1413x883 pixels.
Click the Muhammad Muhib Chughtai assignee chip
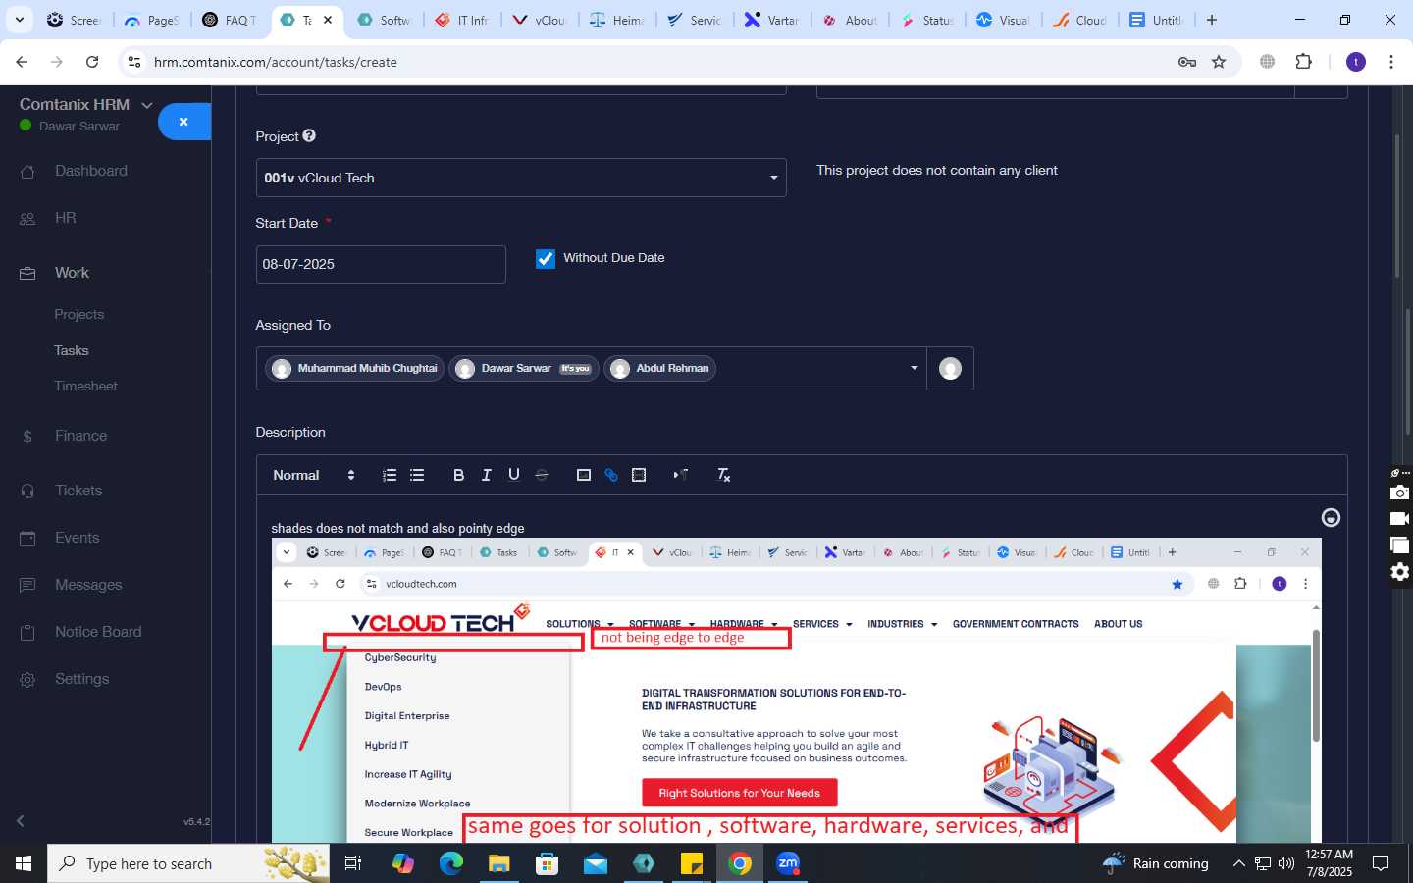[355, 369]
